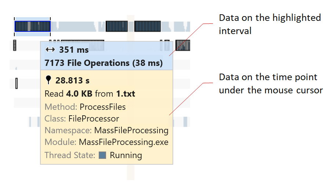Click the double-arrow interval duration icon
This screenshot has height=183, width=334.
pos(50,50)
